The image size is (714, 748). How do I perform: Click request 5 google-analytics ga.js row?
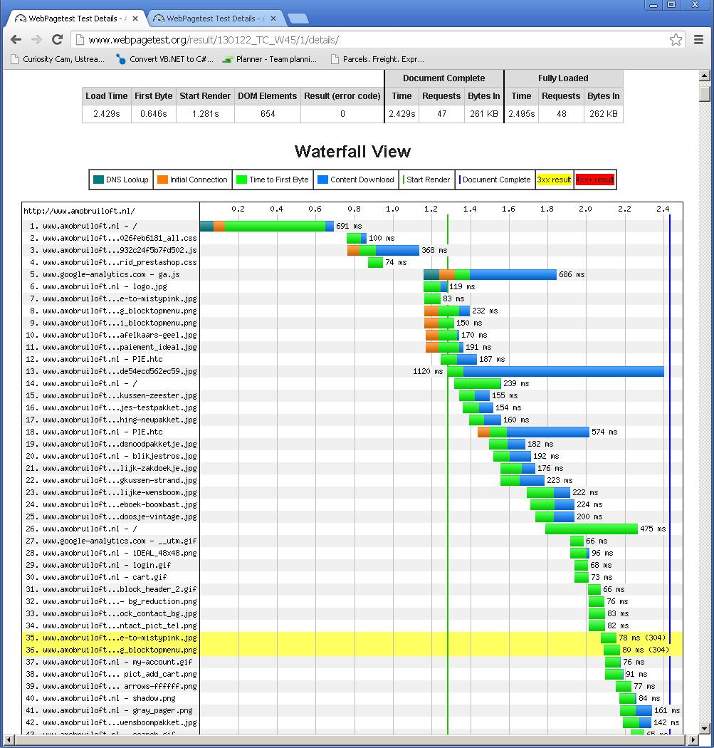110,274
